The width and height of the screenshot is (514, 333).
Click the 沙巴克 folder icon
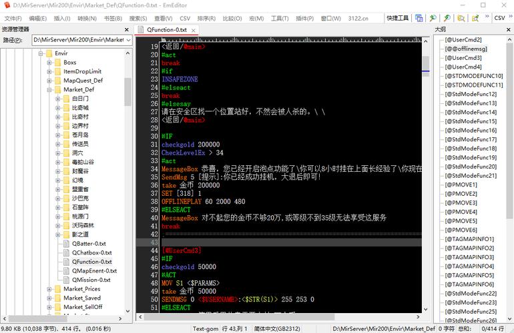67,198
